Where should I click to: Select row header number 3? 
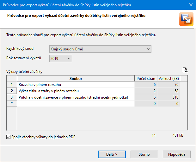click(x=12, y=97)
